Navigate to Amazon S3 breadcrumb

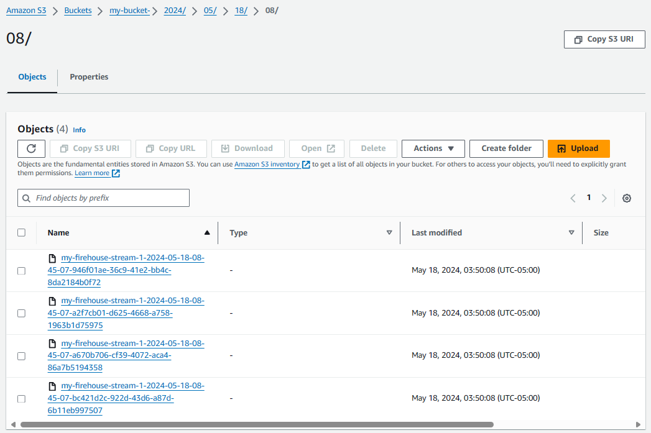pos(26,11)
